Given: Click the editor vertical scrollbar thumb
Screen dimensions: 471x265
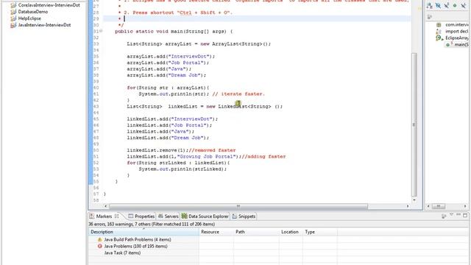Looking at the screenshot, I should [414, 124].
